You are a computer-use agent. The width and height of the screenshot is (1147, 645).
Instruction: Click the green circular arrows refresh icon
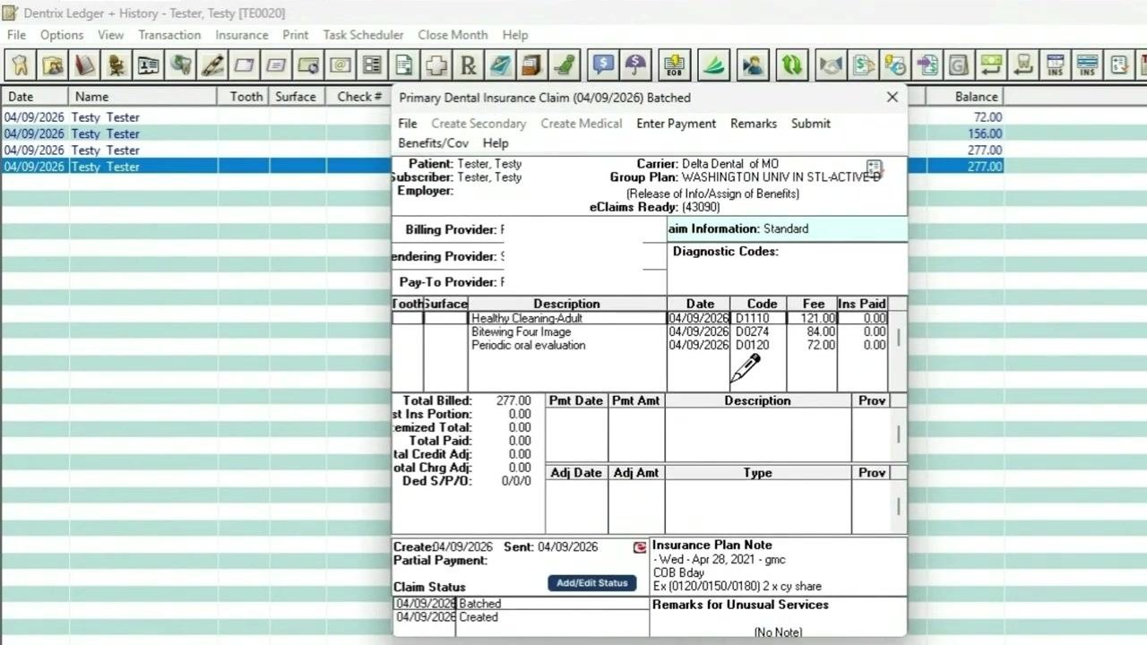click(792, 65)
